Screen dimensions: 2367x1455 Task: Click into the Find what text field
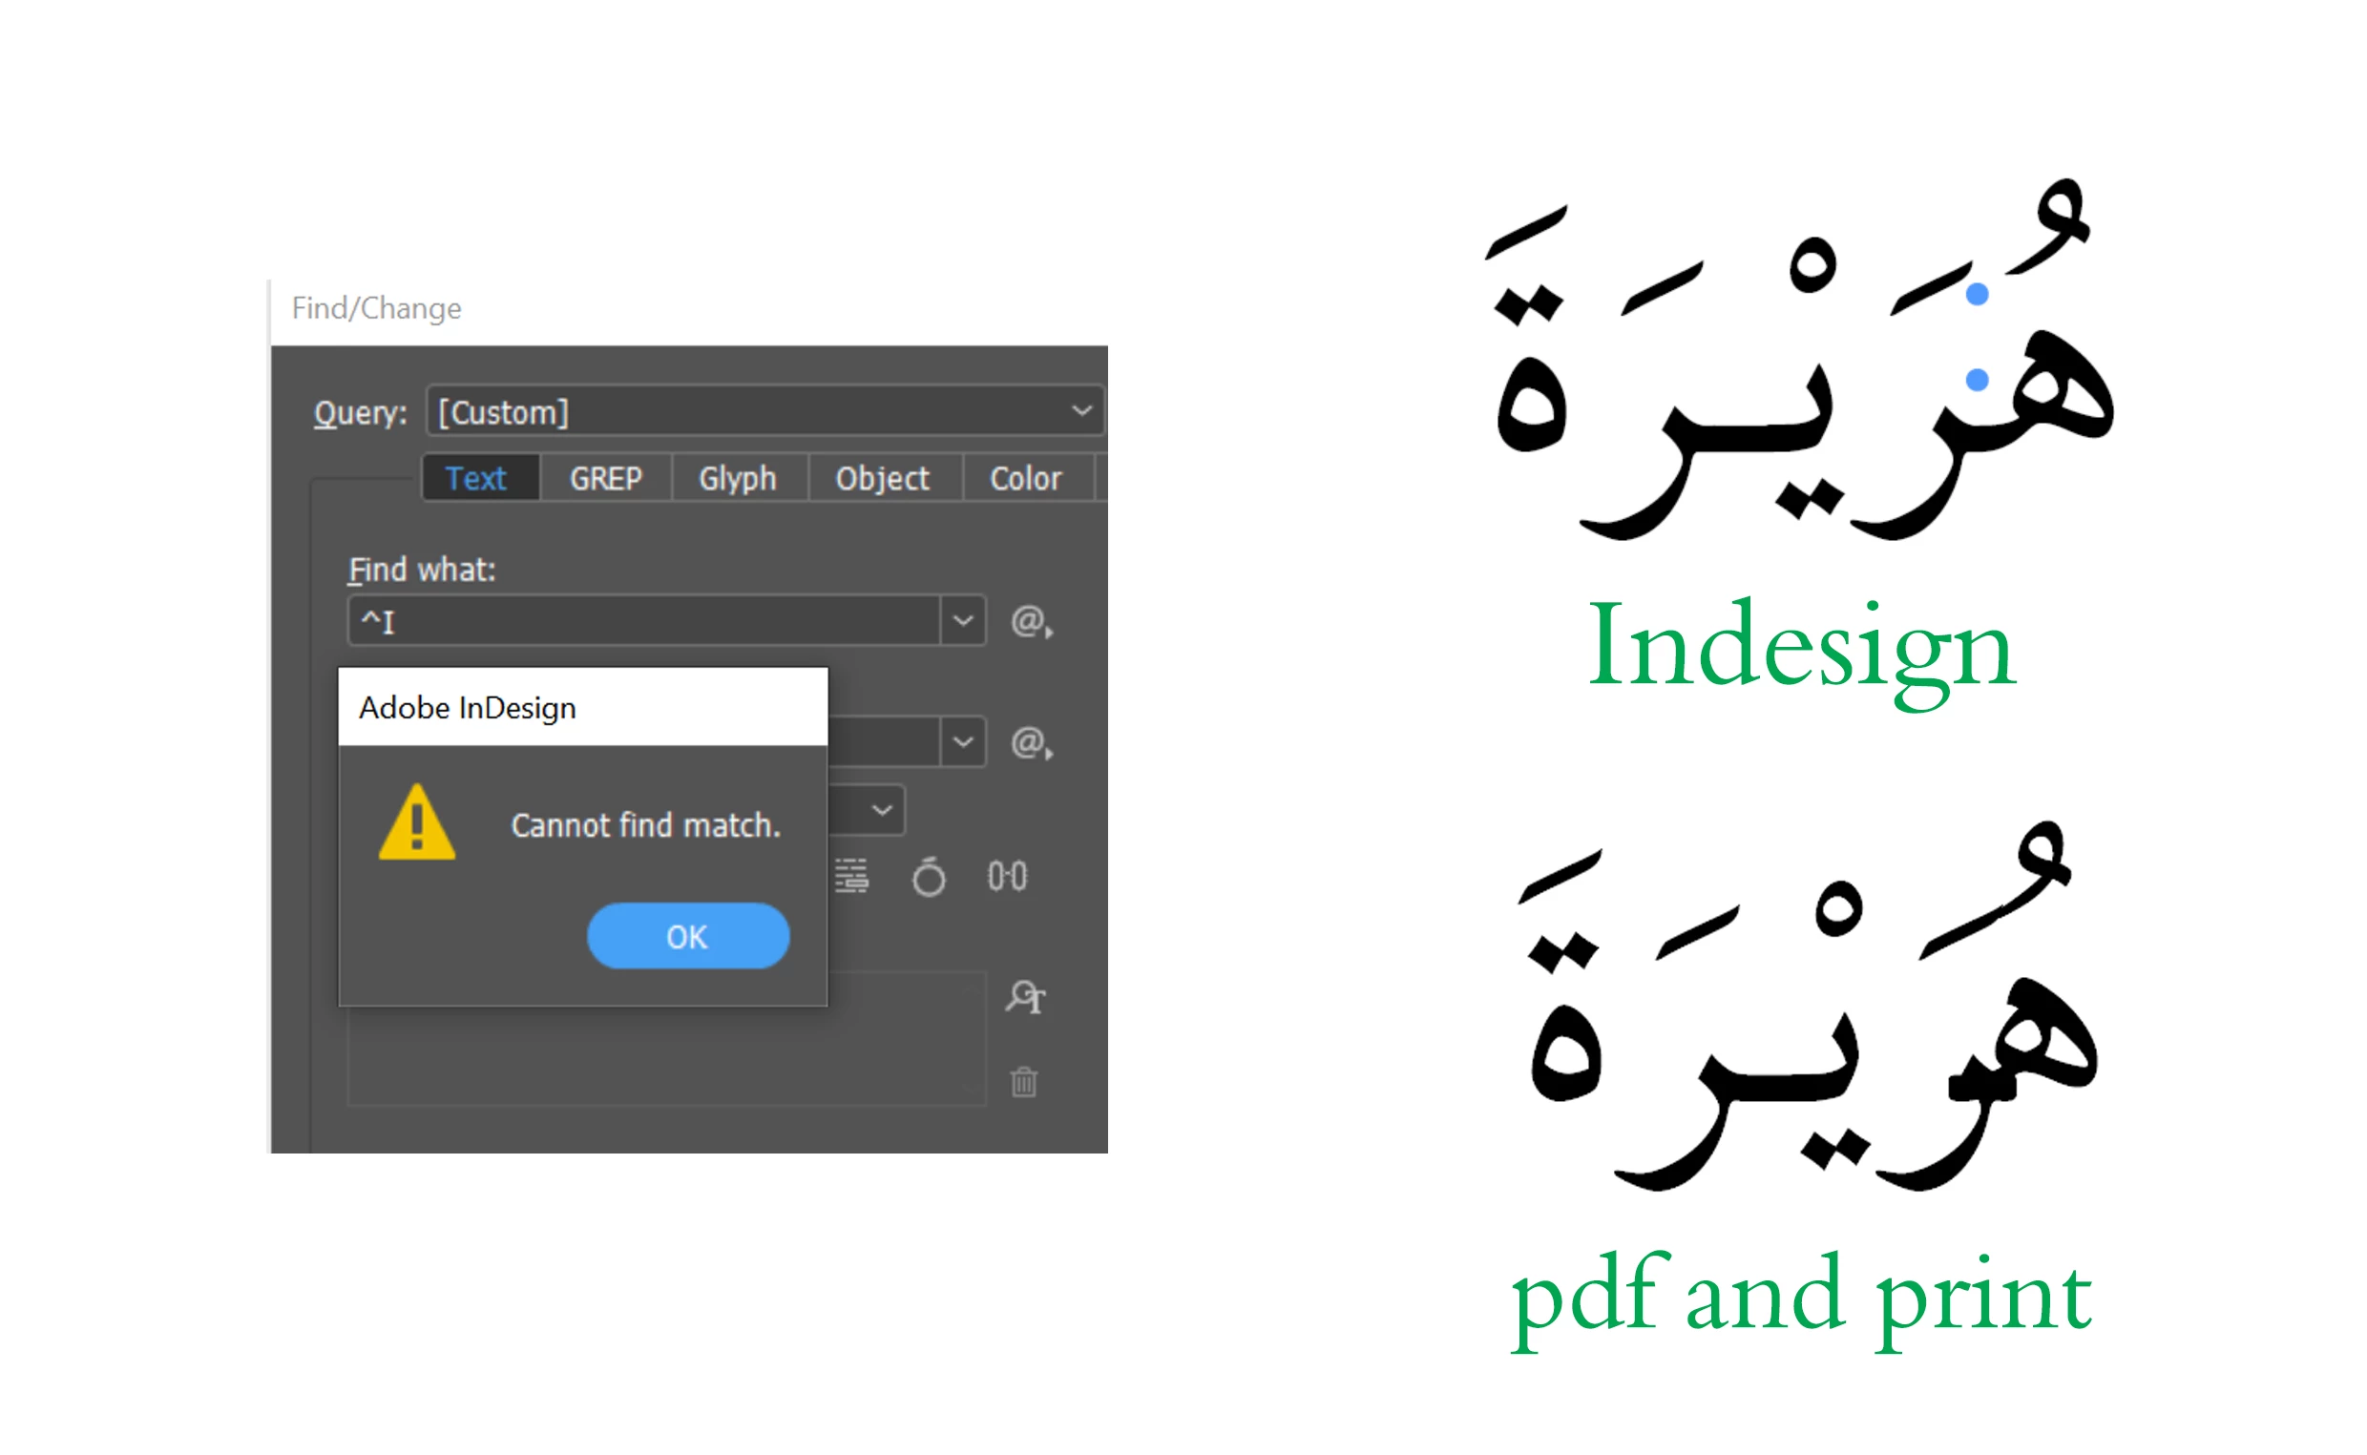645,622
